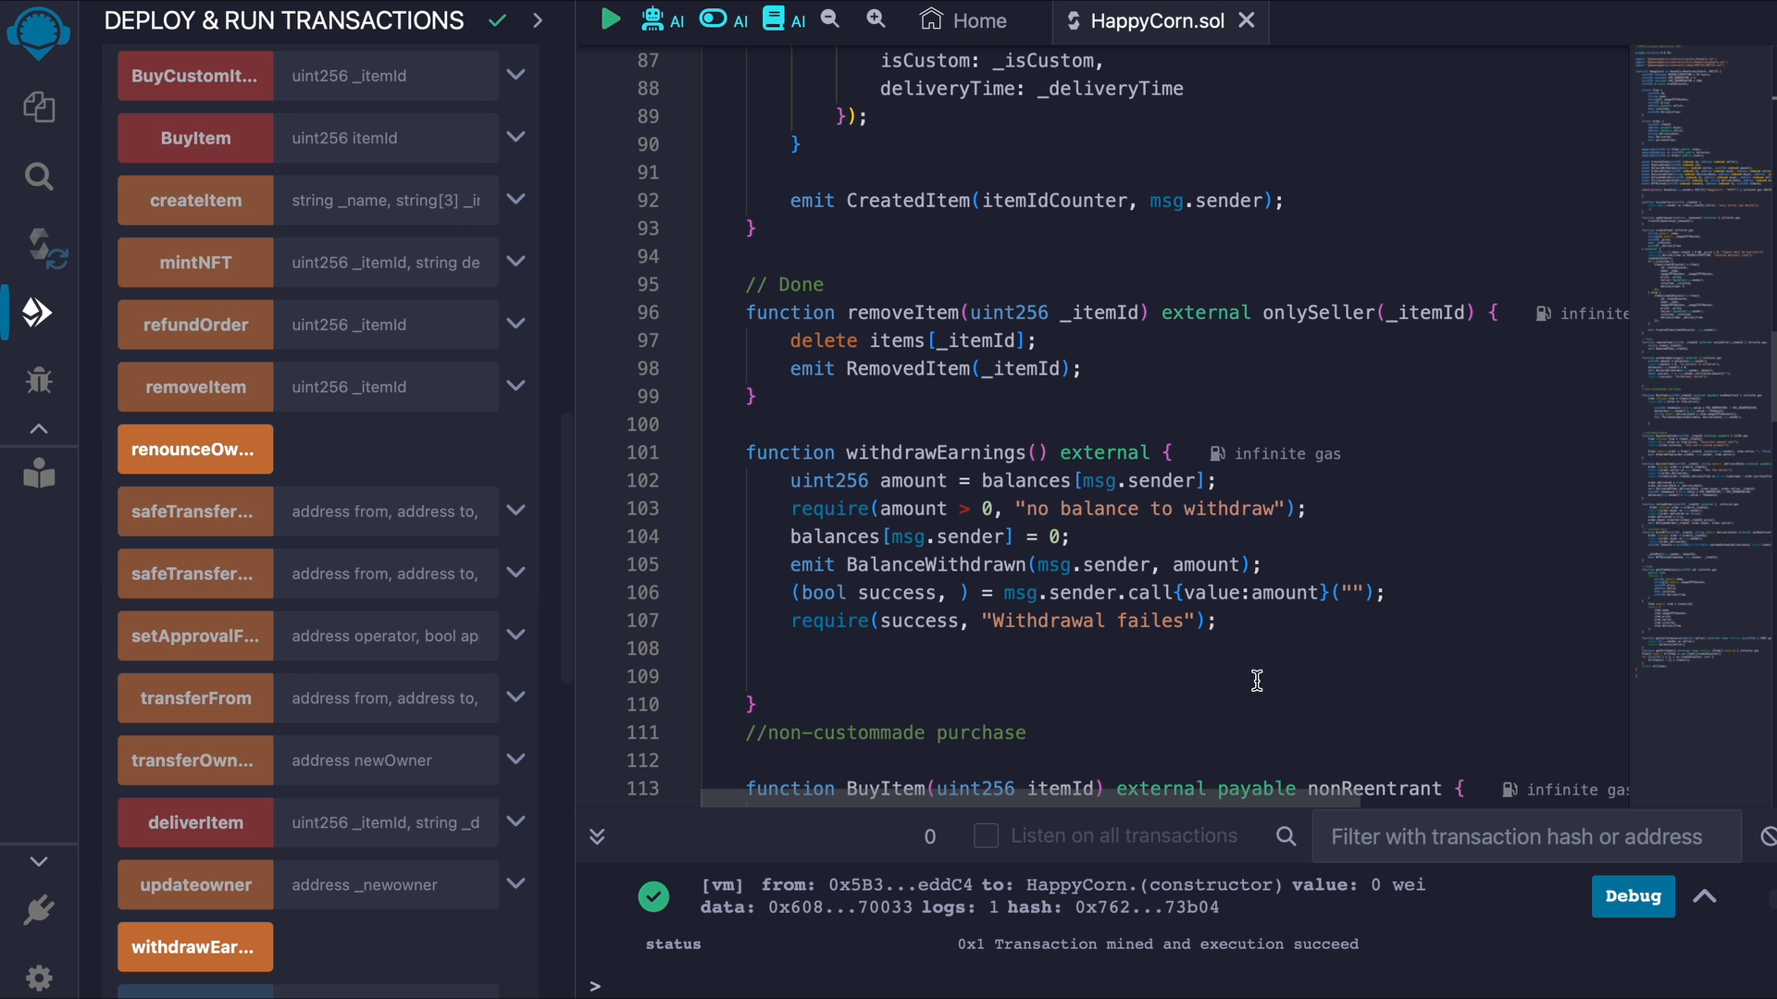Enable Listen on all transactions checkbox

986,836
